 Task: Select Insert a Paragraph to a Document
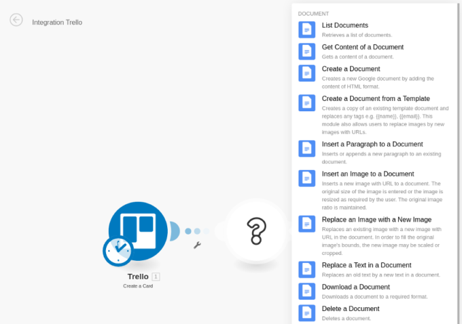pos(372,144)
